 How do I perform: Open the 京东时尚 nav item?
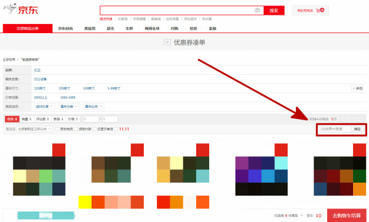(x=65, y=28)
